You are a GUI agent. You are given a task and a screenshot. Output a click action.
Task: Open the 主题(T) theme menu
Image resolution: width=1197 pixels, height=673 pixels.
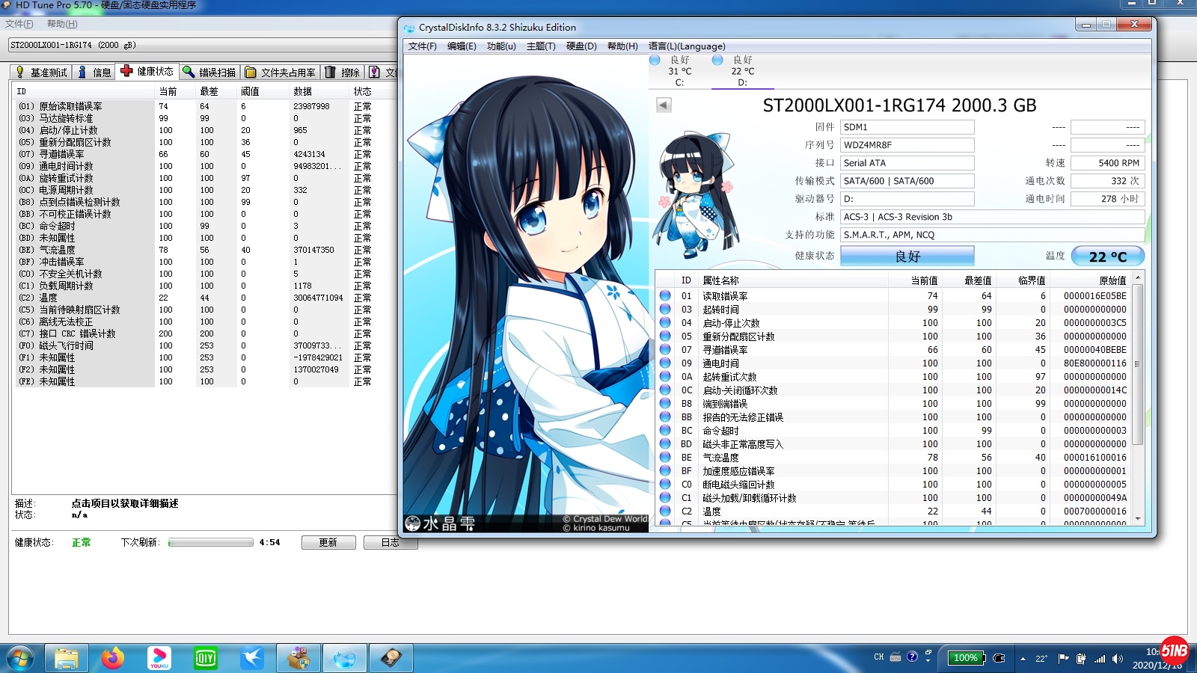541,46
